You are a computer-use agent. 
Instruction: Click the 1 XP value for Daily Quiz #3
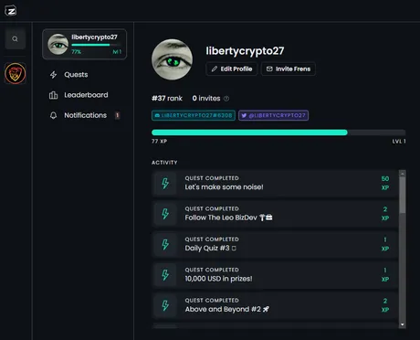(385, 244)
